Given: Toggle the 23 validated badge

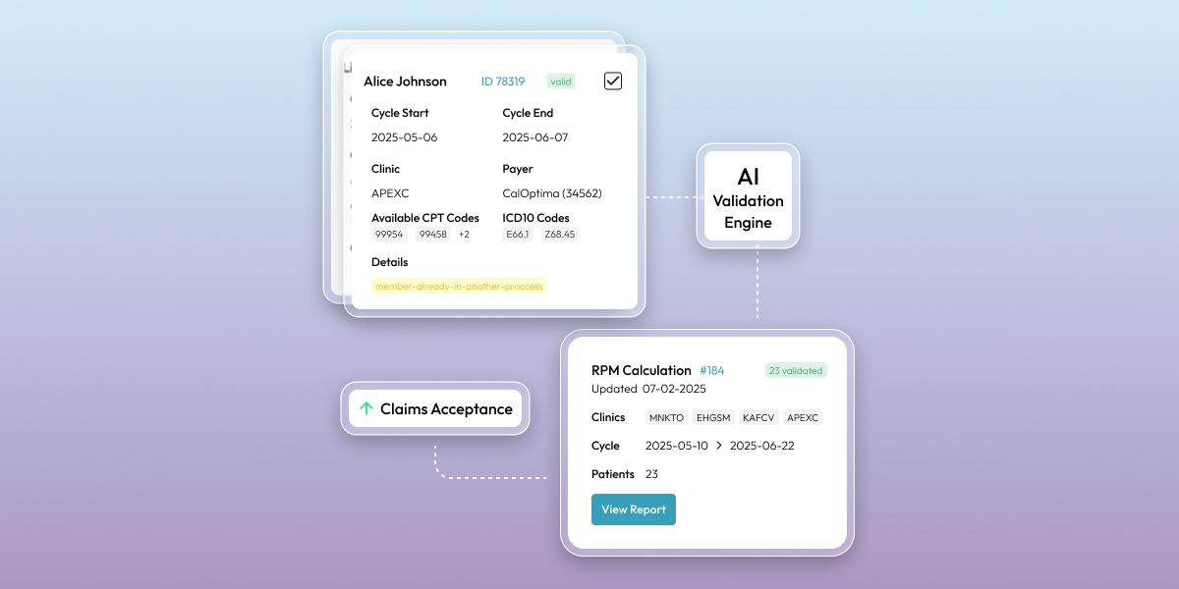Looking at the screenshot, I should [796, 370].
